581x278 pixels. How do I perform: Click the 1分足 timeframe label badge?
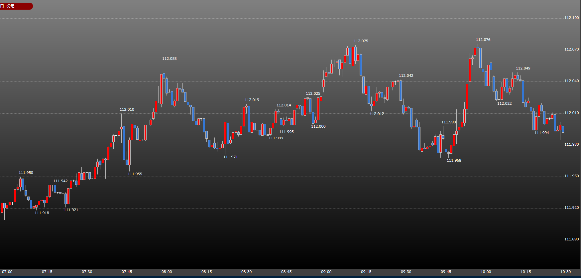pos(16,6)
